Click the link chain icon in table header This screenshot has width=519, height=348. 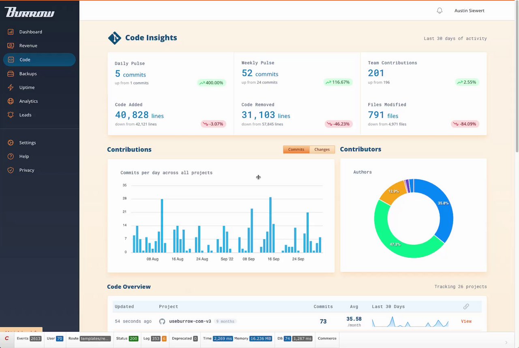[466, 307]
